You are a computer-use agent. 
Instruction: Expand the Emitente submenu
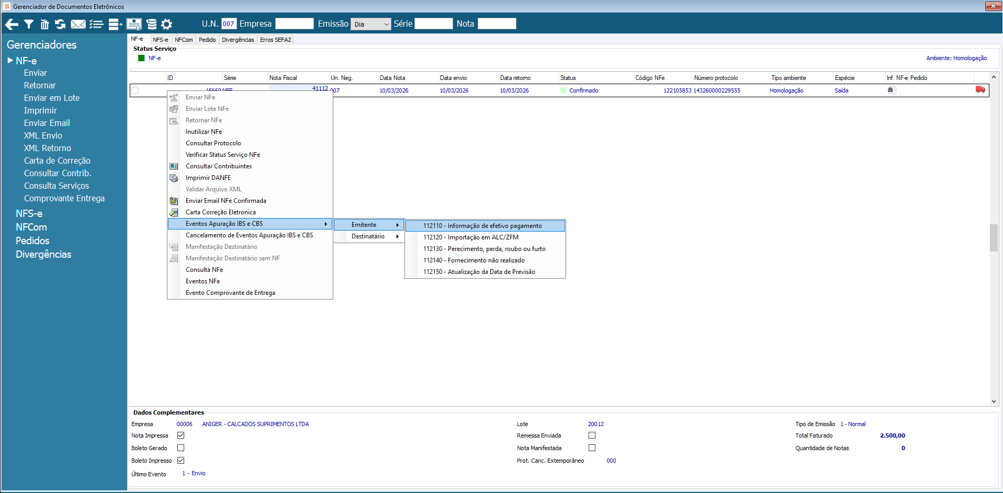[x=369, y=225]
